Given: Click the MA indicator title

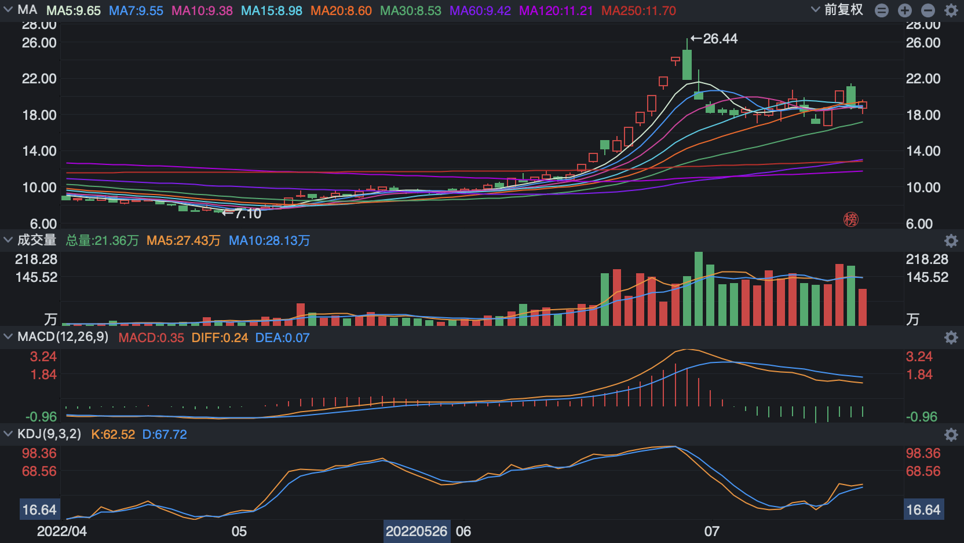Looking at the screenshot, I should click(x=27, y=10).
